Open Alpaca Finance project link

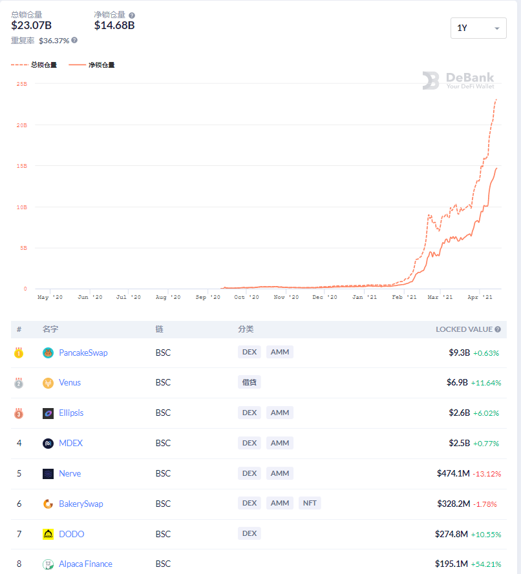coord(85,564)
